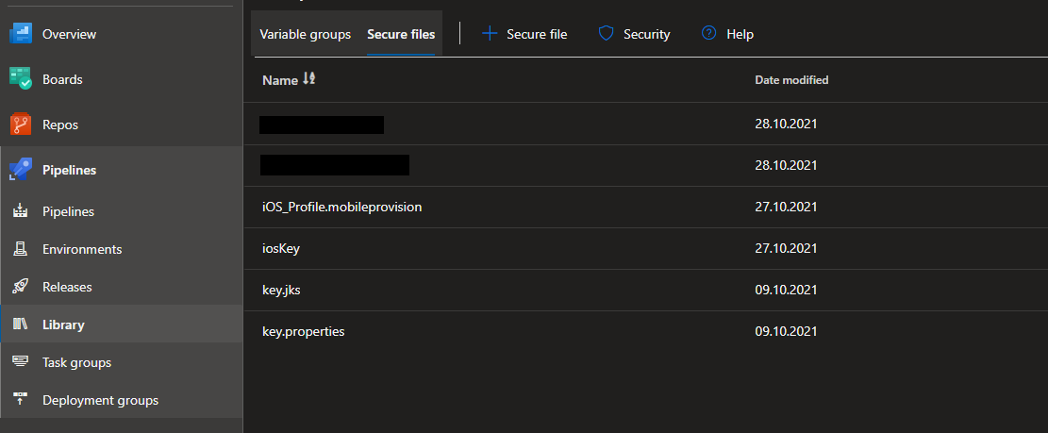Screen dimensions: 1048x433
Task: Open the iOS_Profile.mobileprovision secure file
Action: [x=341, y=207]
